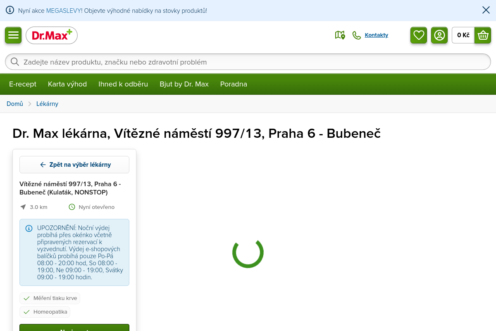Image resolution: width=496 pixels, height=331 pixels.
Task: Follow the MEGASLEVY link in banner
Action: click(x=64, y=10)
